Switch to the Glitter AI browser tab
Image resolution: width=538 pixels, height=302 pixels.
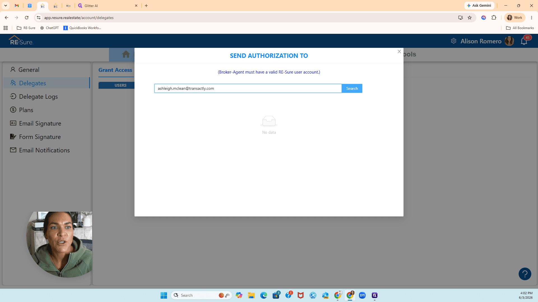click(108, 6)
